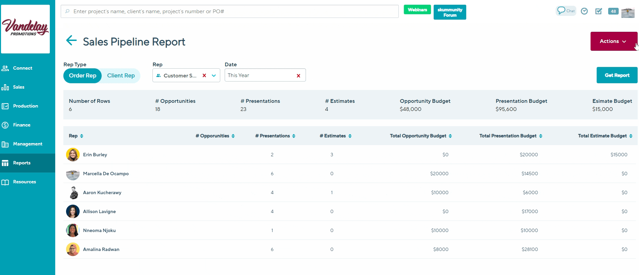Open the Sales sidebar menu
Screen dimensions: 639x275
[x=19, y=87]
